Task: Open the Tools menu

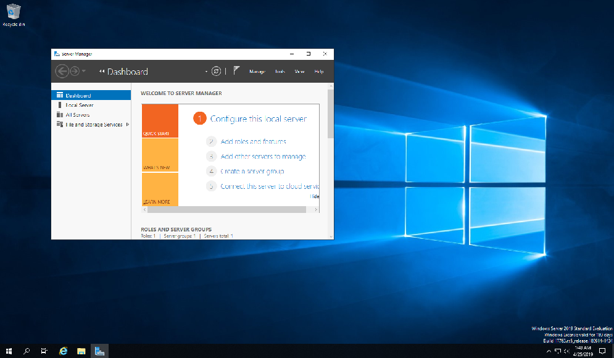Action: [x=280, y=71]
